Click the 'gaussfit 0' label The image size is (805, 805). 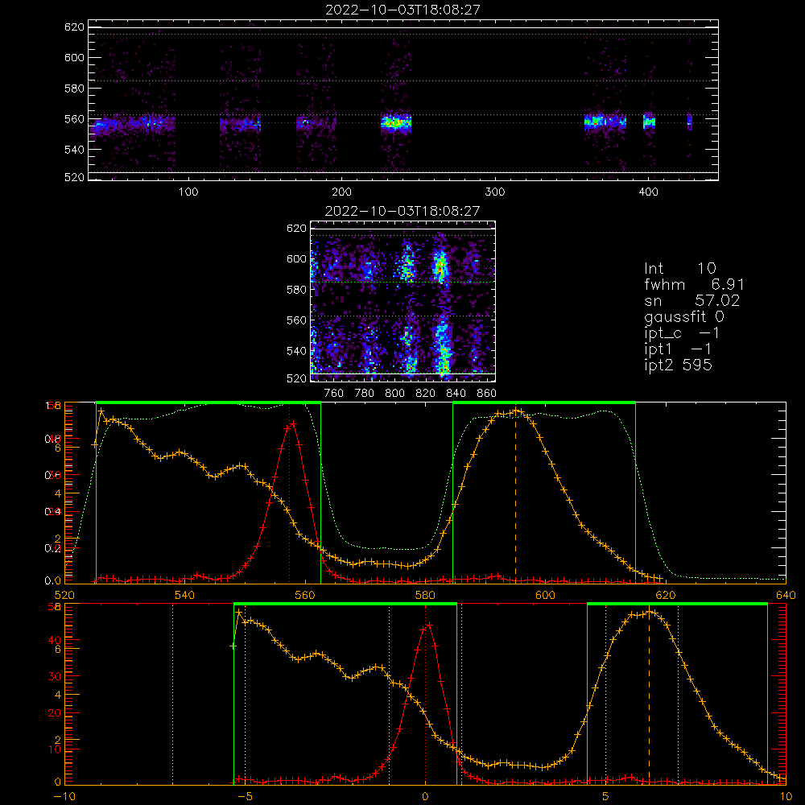[x=684, y=316]
